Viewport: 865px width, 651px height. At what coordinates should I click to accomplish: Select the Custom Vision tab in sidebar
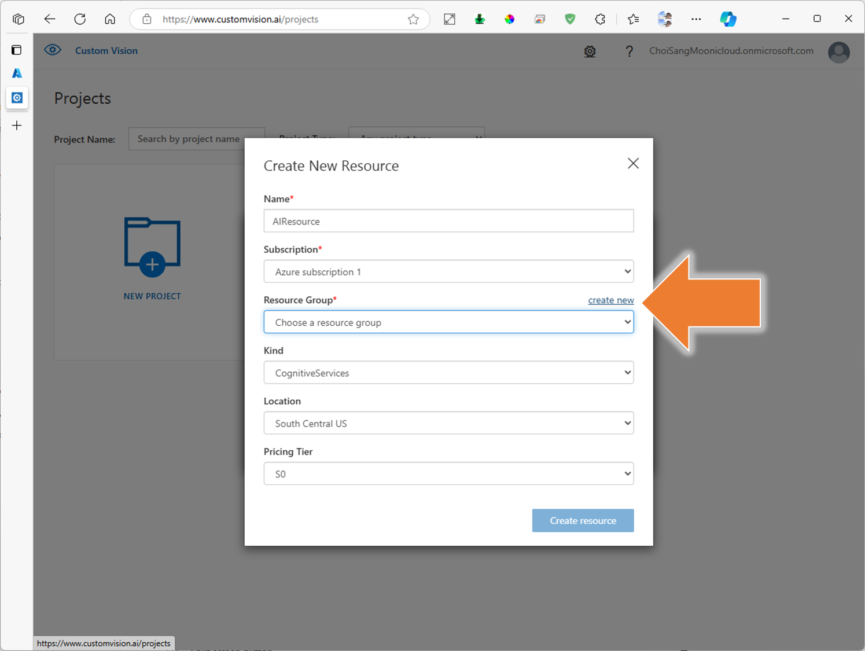point(17,98)
